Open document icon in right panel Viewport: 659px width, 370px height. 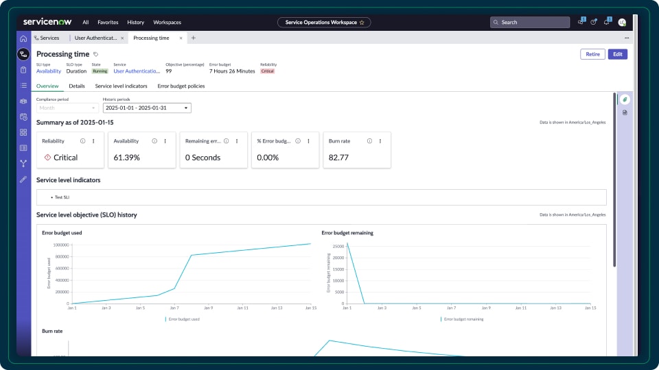point(625,112)
